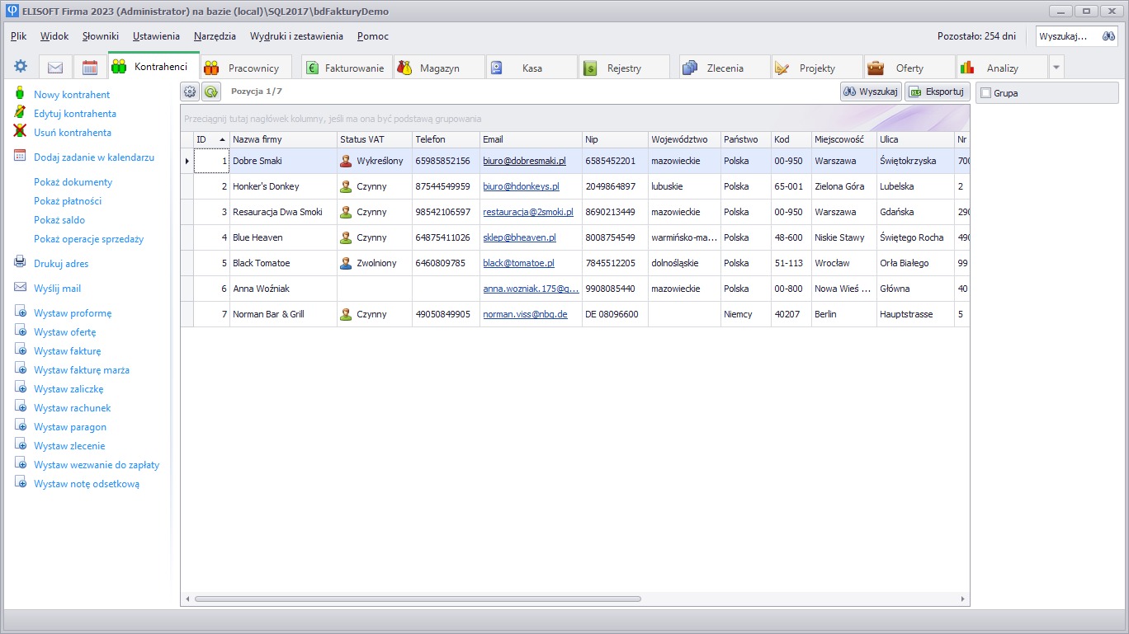Click the Usuń kontrahenta crossed-out icon
Viewport: 1129px width, 634px height.
(x=20, y=132)
